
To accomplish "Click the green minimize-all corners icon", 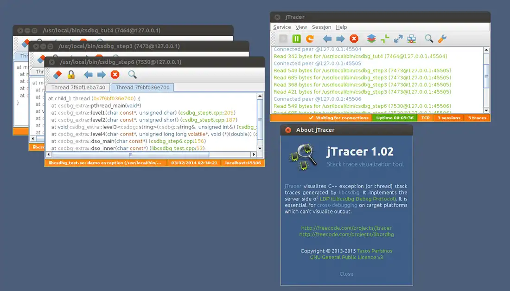I will pyautogui.click(x=385, y=39).
